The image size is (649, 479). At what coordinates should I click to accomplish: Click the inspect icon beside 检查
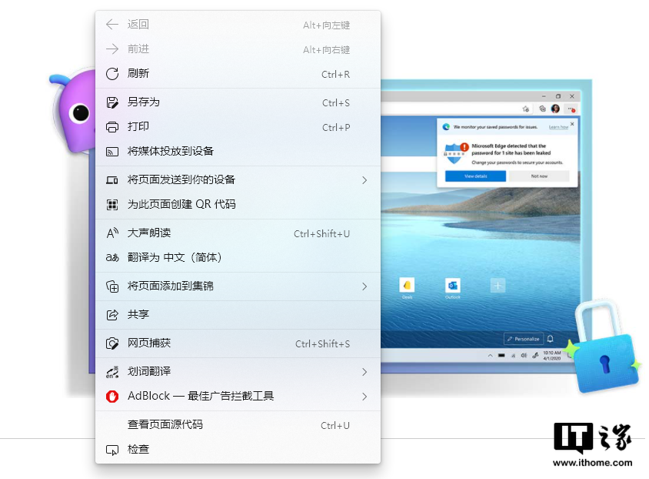point(112,450)
